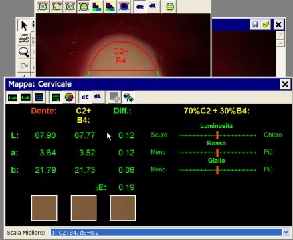Open the Lab values view icon
The width and height of the screenshot is (293, 240).
(x=13, y=97)
